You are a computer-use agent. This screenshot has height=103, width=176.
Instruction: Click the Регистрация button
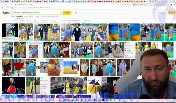point(161,13)
